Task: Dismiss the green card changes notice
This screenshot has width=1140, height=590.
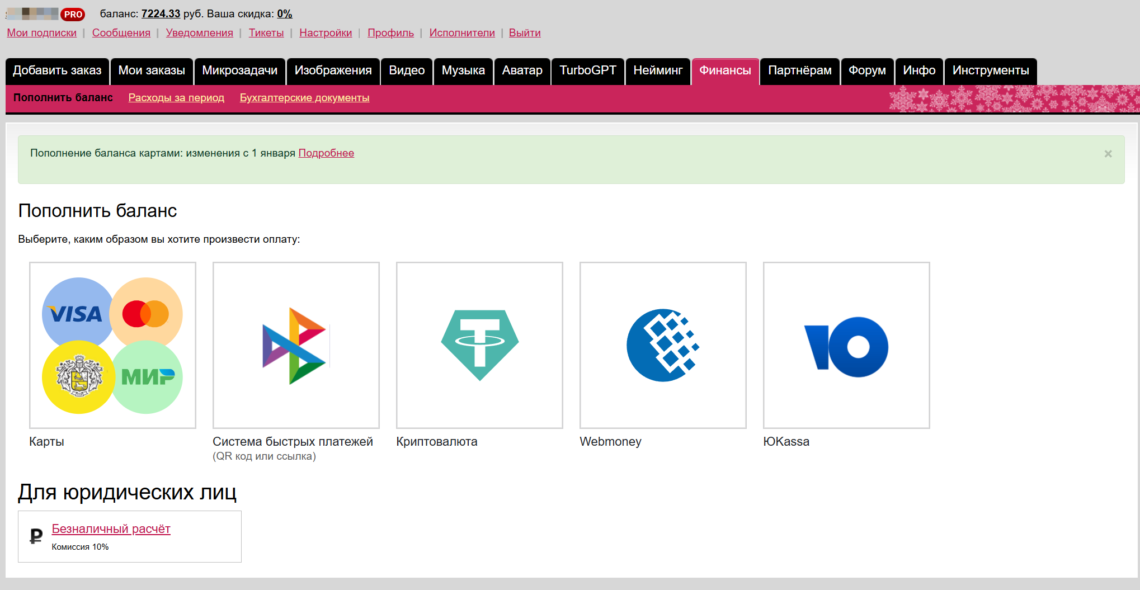Action: [1108, 154]
